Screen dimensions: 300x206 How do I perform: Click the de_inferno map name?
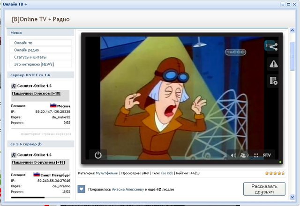(61, 186)
